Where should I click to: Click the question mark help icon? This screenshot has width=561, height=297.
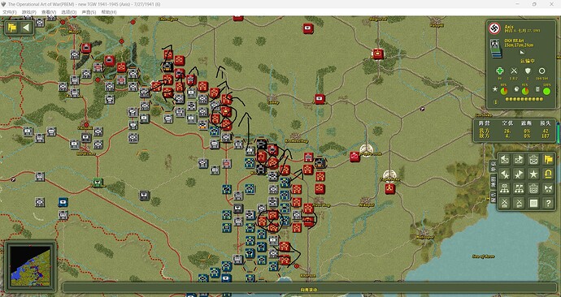click(548, 203)
